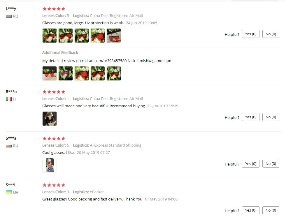Click five-star rating on R***o's review
The image size is (286, 220).
coord(54,92)
